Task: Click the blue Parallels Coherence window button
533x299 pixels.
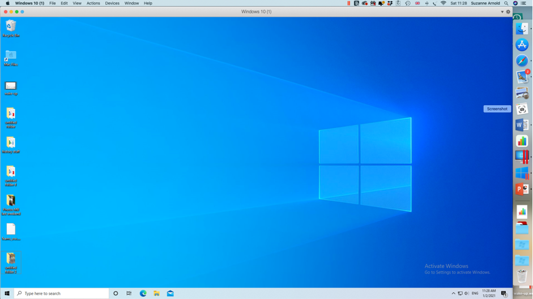Action: pos(23,11)
